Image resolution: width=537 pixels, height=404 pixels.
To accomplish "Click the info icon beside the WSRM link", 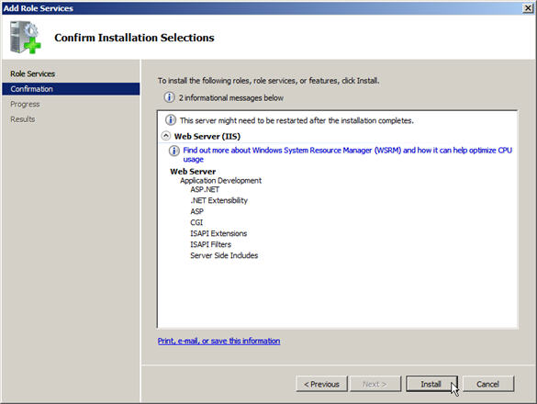I will point(174,151).
